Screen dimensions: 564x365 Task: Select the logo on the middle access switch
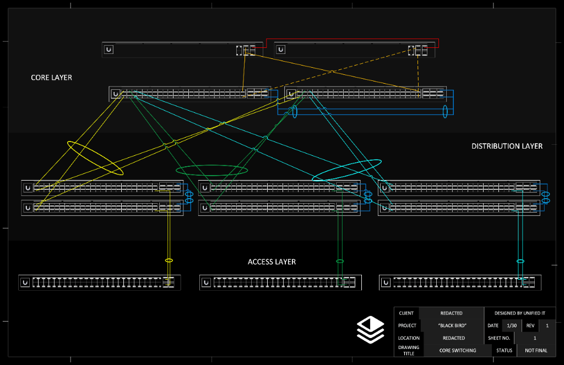coord(206,282)
